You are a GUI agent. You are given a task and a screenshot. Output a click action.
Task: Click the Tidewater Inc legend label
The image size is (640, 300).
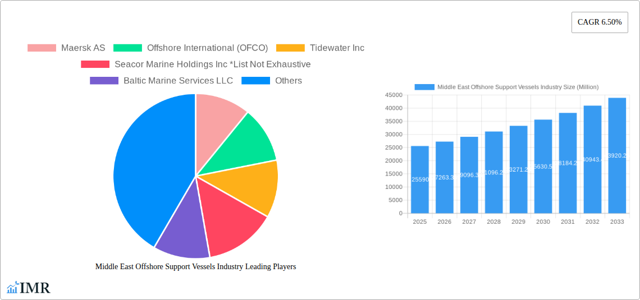(x=337, y=48)
